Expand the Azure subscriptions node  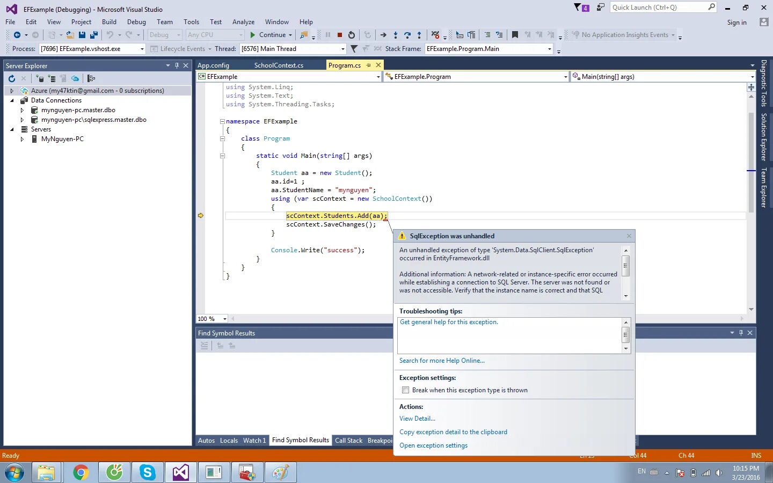[12, 91]
